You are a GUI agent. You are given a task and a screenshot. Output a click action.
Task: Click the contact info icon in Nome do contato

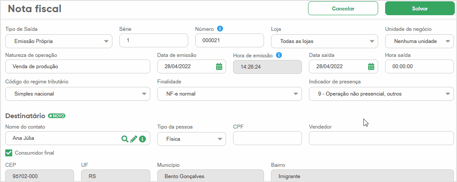click(142, 139)
